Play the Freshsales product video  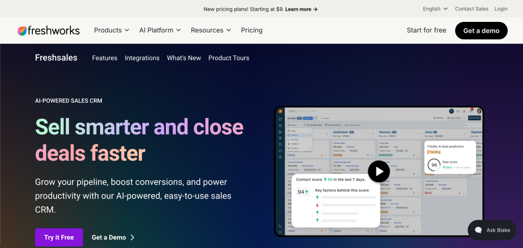(378, 171)
